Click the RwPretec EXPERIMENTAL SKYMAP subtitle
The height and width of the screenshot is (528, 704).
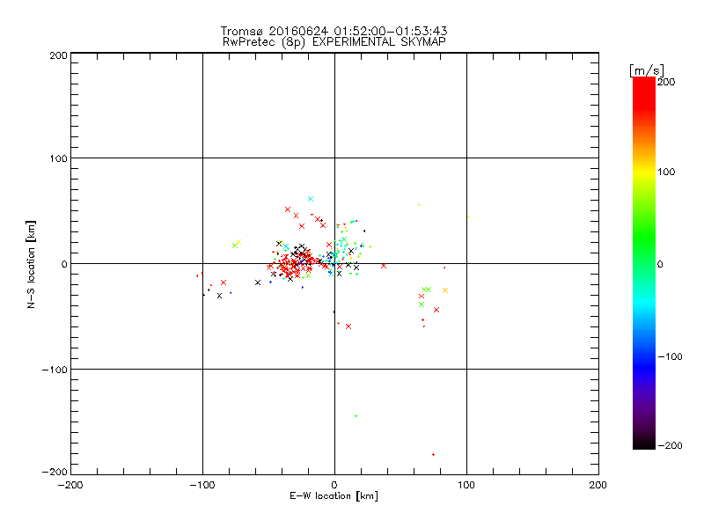[x=334, y=42]
